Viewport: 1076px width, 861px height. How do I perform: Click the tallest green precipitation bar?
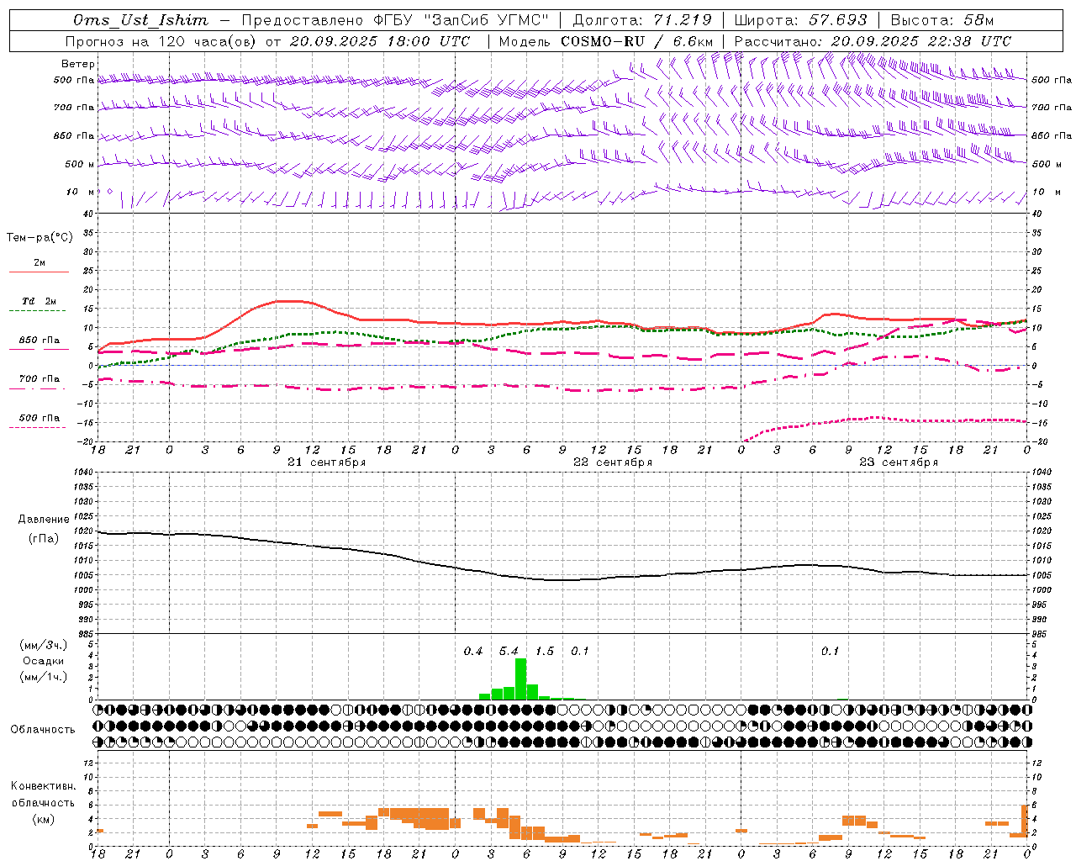point(520,679)
